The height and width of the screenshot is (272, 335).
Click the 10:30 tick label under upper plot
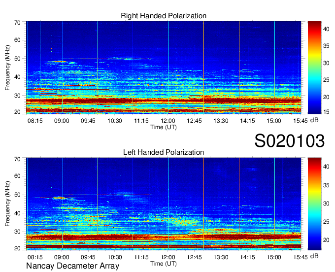(115, 121)
